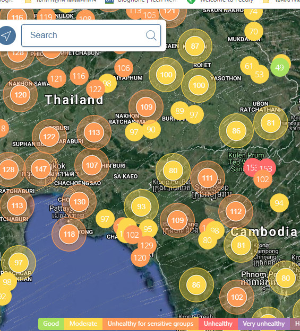Click the magnifier search icon
300x331 pixels.
151,35
